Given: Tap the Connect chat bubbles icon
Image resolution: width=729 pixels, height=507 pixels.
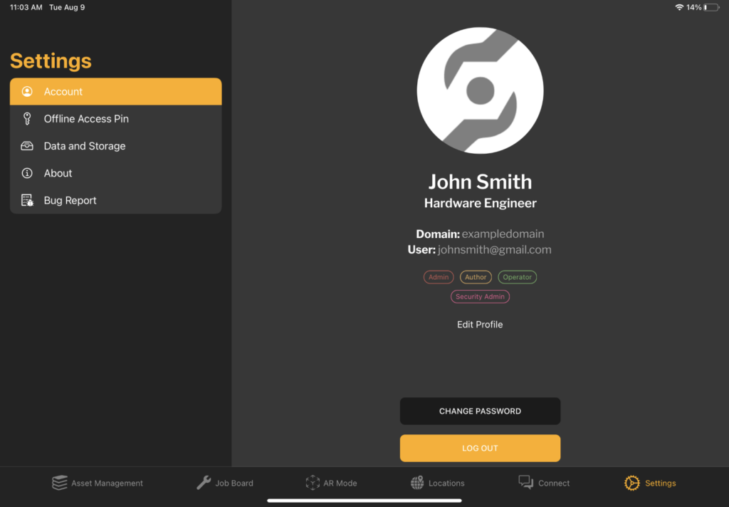Looking at the screenshot, I should pyautogui.click(x=526, y=482).
